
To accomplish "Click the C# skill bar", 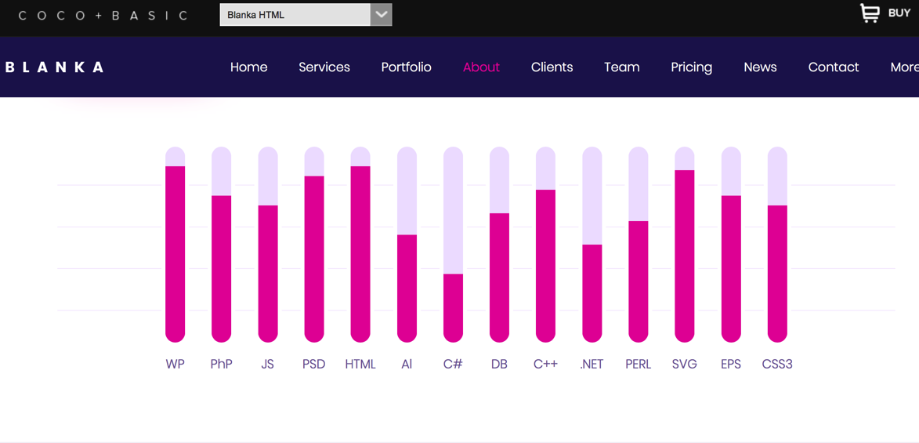I will pos(453,245).
